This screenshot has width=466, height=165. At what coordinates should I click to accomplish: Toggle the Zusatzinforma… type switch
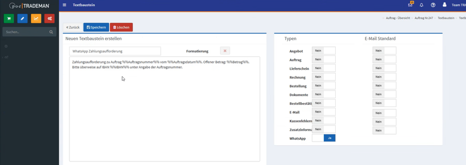tap(324, 129)
